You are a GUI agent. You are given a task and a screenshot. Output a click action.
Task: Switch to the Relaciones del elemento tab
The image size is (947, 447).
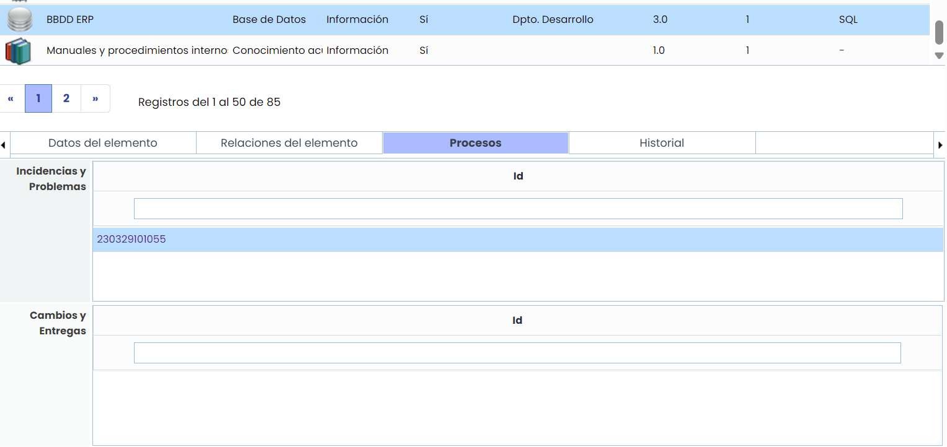289,143
